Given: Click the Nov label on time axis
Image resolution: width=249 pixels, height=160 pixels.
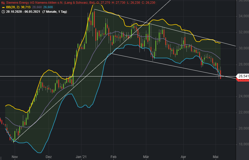Looking at the screenshot, I should click(x=15, y=157).
